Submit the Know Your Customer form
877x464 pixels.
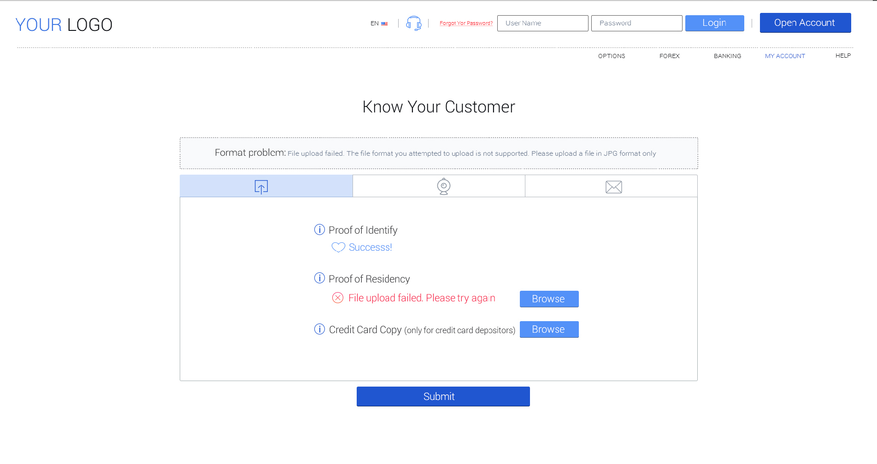[443, 396]
